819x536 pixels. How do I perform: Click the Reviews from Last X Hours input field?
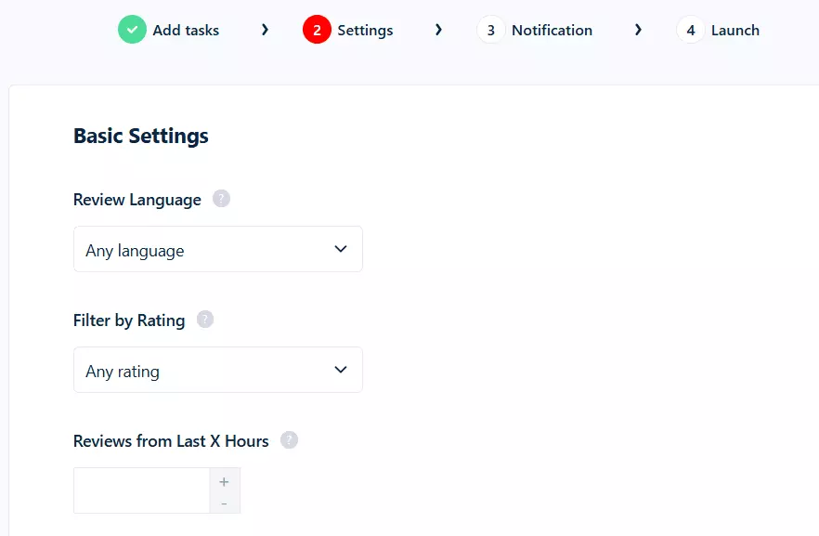[139, 490]
